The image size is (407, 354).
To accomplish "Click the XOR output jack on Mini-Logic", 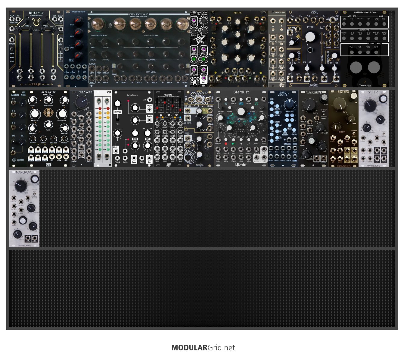I will [273, 74].
